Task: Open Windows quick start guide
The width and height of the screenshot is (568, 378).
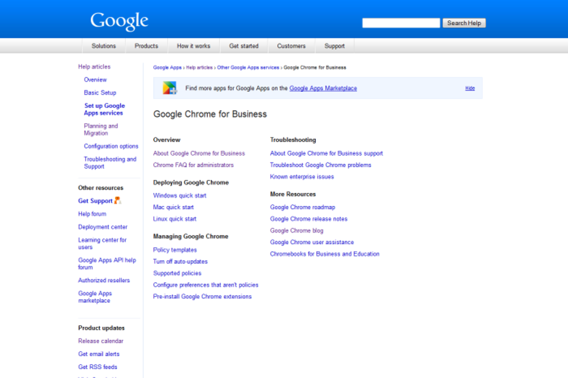Action: pyautogui.click(x=180, y=196)
